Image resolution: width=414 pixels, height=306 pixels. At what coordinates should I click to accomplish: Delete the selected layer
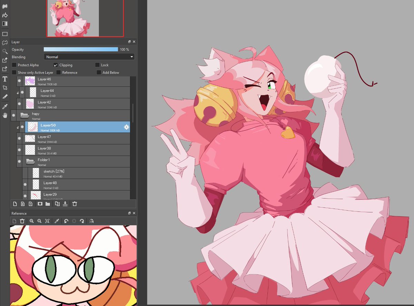point(75,204)
